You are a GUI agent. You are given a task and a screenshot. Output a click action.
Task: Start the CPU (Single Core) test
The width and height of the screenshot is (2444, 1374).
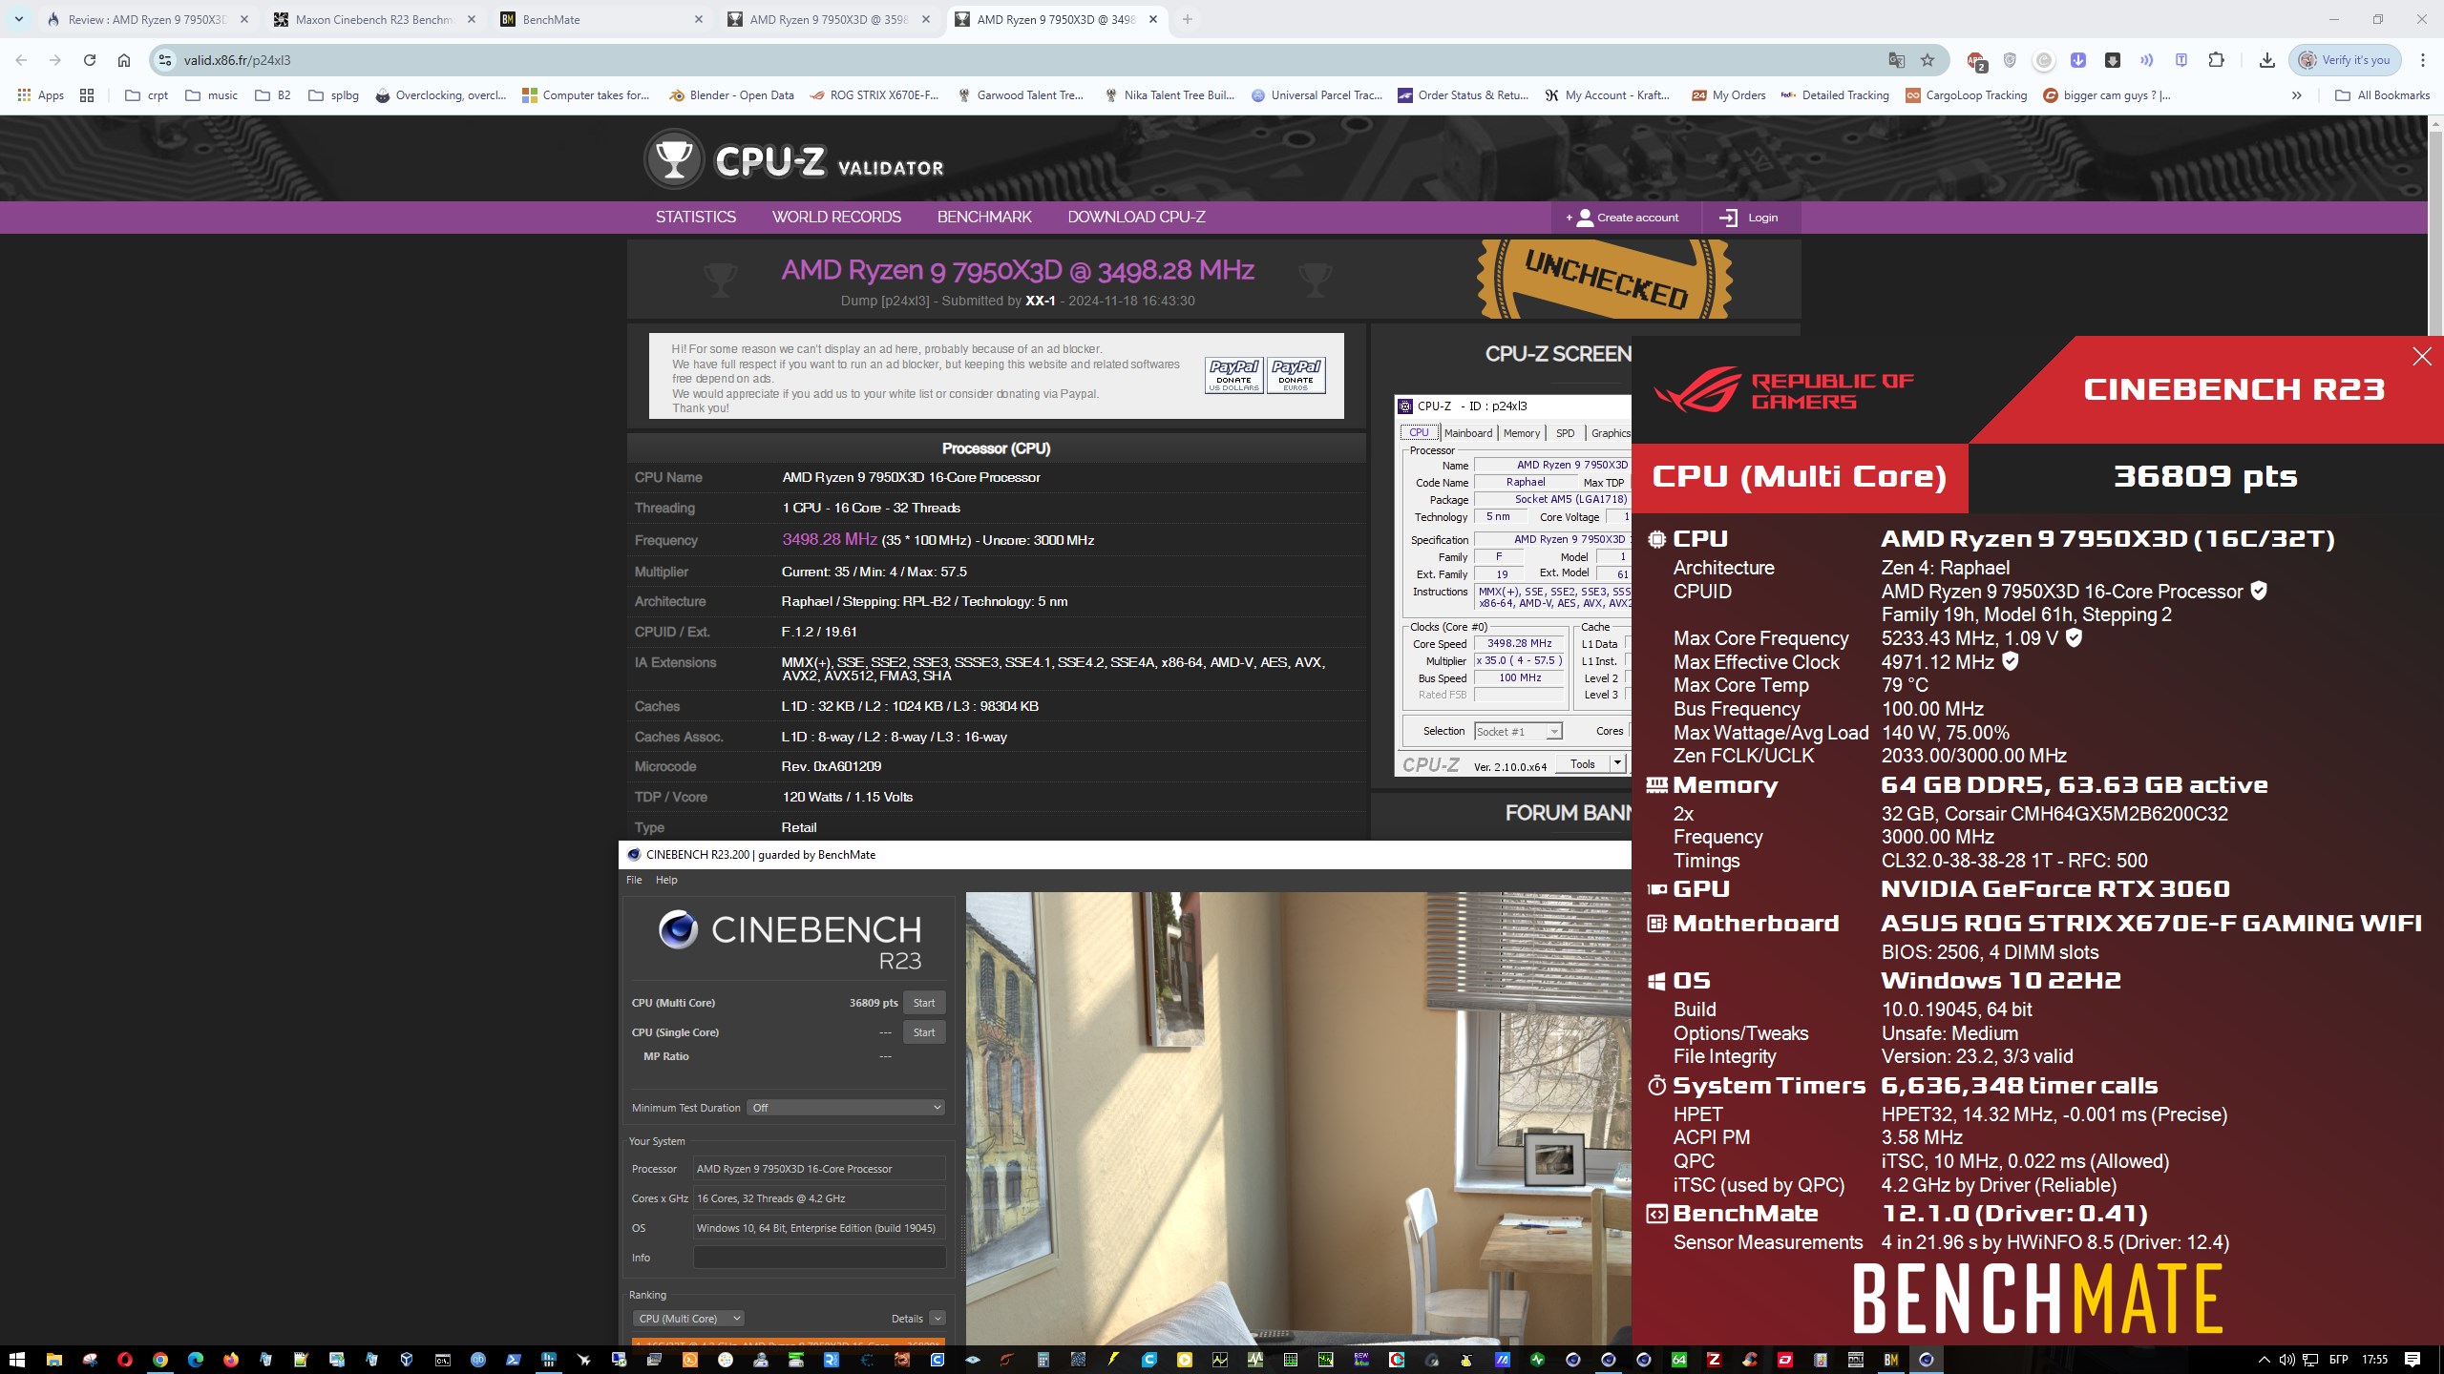(924, 1032)
